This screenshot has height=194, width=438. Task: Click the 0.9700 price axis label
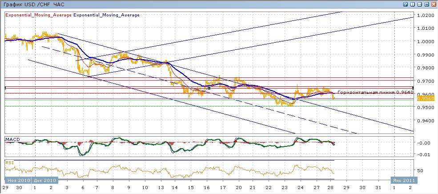[425, 81]
